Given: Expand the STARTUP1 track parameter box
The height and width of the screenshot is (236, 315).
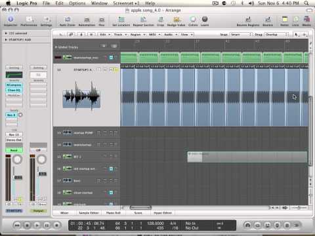Looking at the screenshot, I should click(x=6, y=39).
